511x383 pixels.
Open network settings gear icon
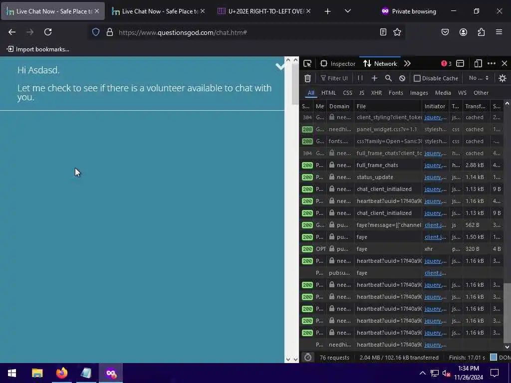coord(502,78)
